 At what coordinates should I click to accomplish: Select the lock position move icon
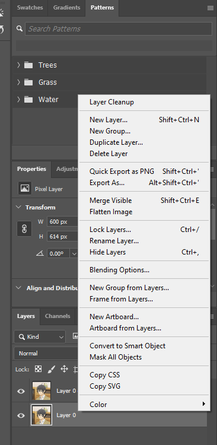coord(65,369)
